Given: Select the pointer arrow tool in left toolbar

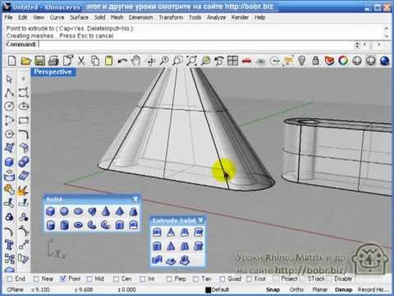Looking at the screenshot, I should point(9,79).
